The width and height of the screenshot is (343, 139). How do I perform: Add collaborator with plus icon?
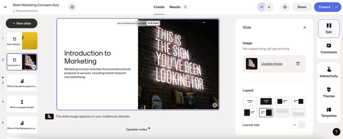(269, 7)
